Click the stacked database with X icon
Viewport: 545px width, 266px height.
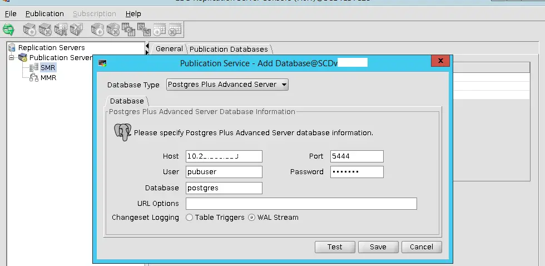point(113,29)
